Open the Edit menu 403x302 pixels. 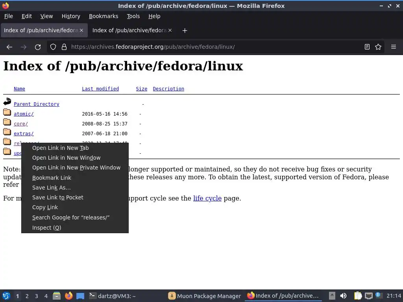point(27,16)
